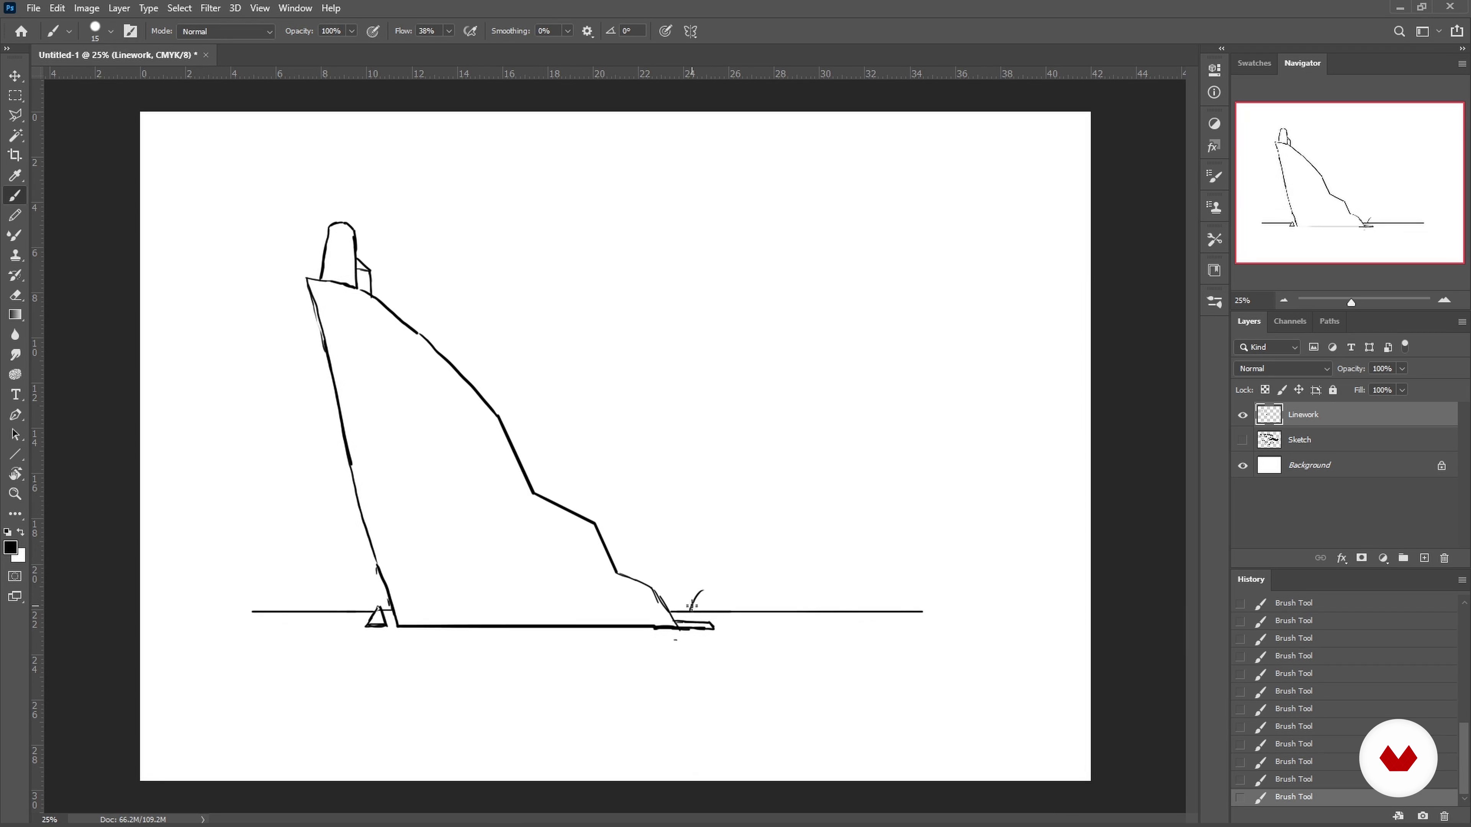The image size is (1471, 827).
Task: Expand the Flow percentage dropdown
Action: pyautogui.click(x=449, y=31)
